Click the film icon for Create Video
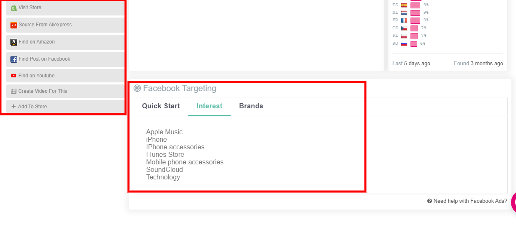The image size is (516, 225). point(14,91)
